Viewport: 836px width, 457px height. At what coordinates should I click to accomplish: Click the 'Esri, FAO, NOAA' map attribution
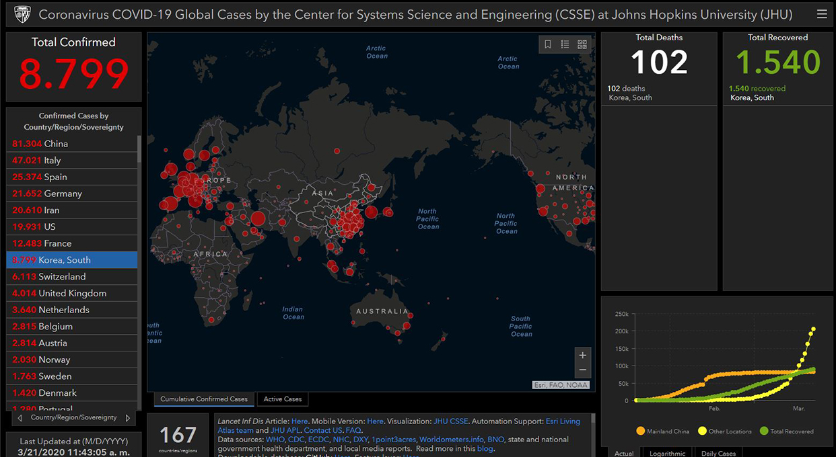[x=561, y=385]
